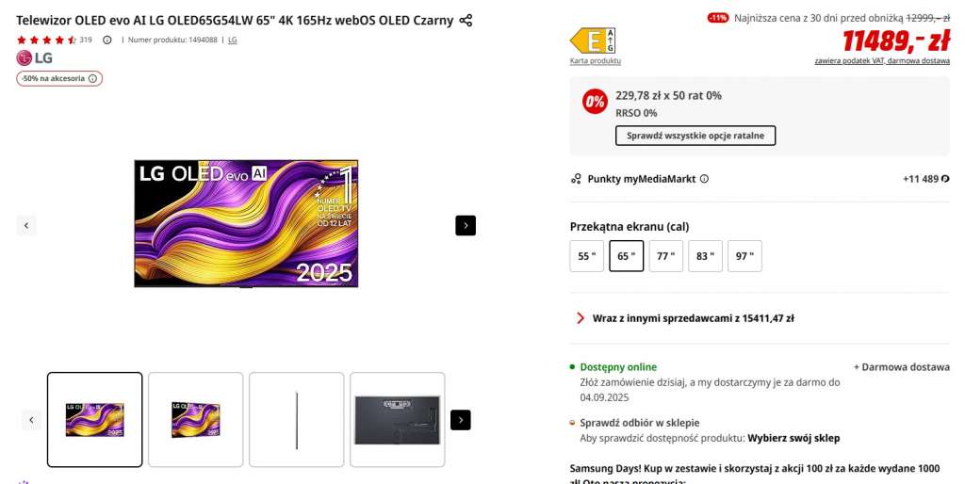Show previous main product image
965x484 pixels.
(x=26, y=225)
